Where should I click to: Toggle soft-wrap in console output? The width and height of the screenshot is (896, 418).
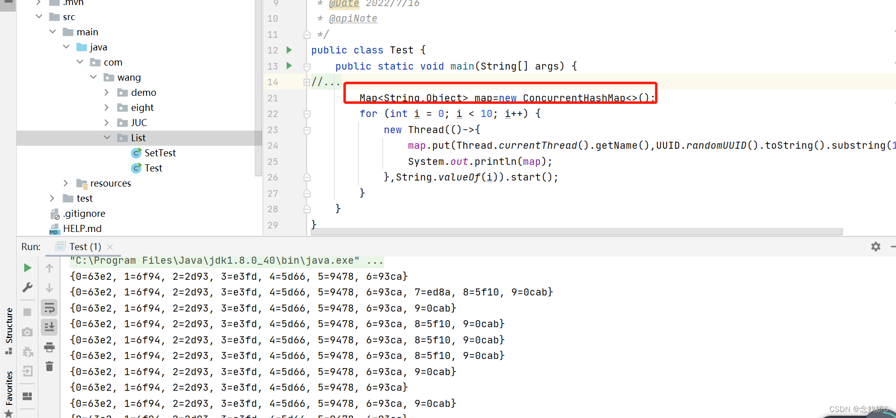click(x=49, y=308)
